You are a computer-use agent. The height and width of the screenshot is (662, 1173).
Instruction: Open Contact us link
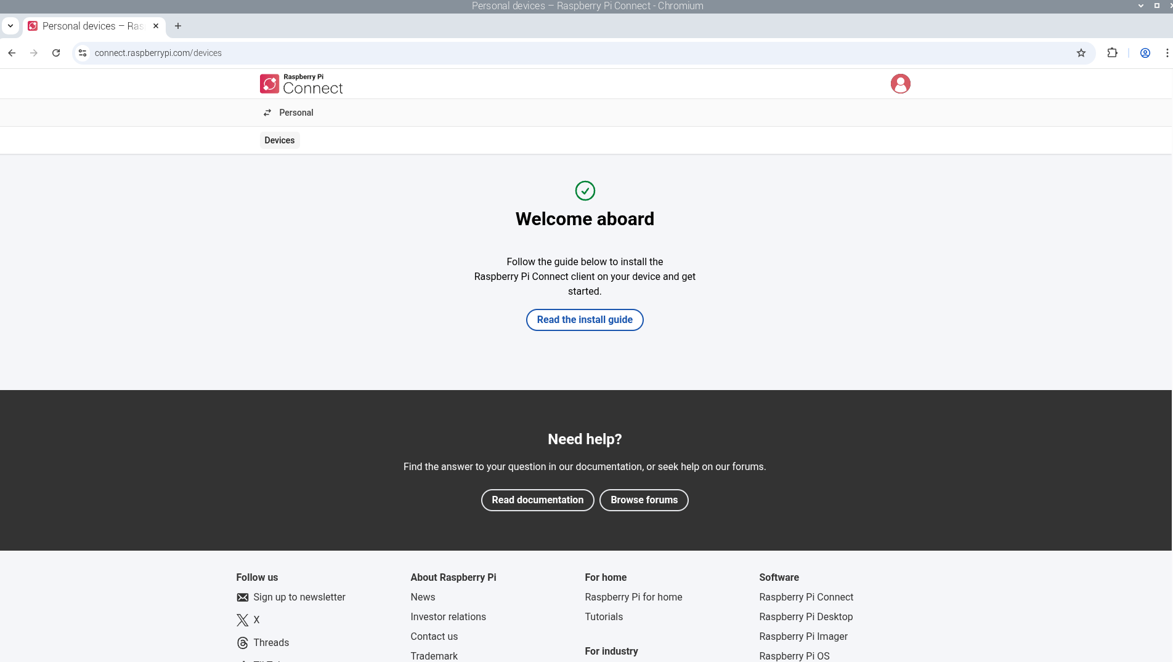434,637
